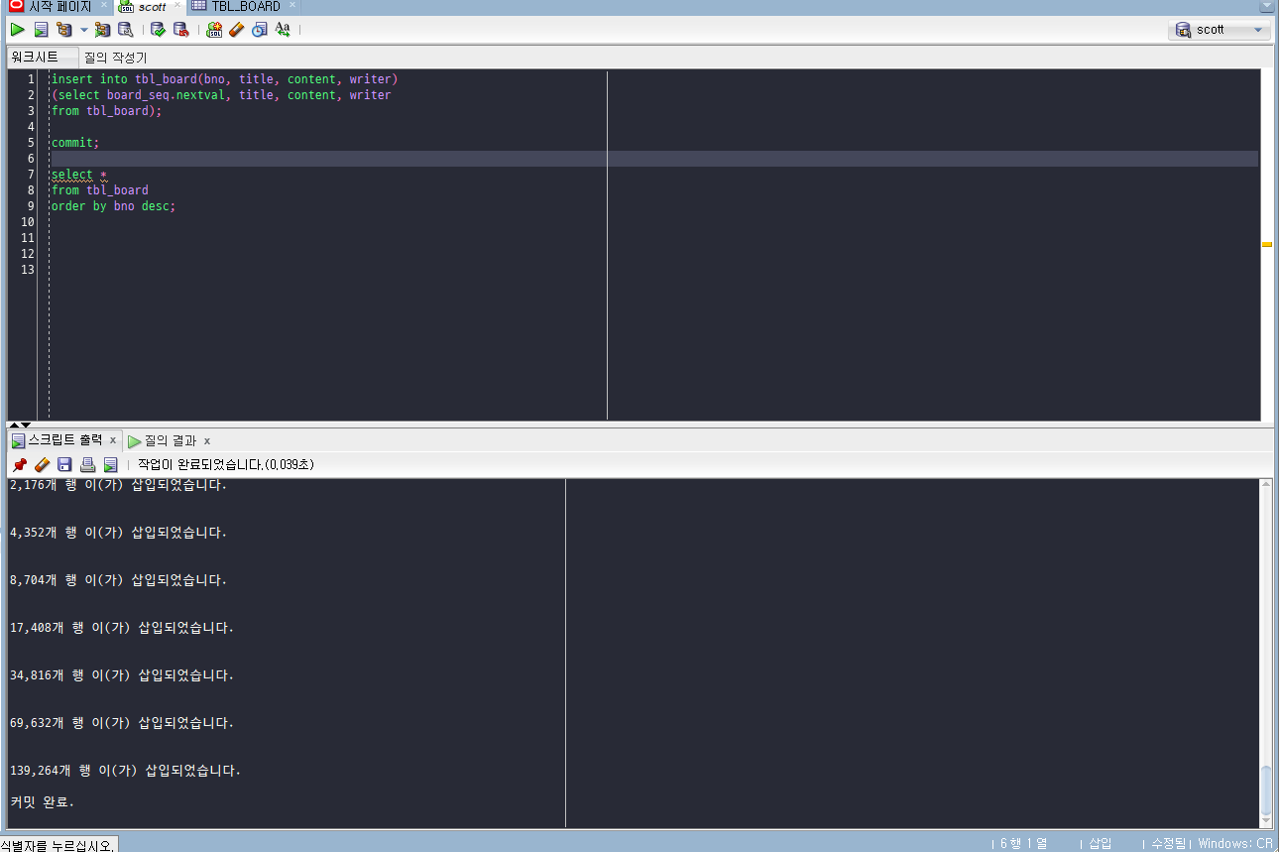Click the 'select *' line in editor

[x=79, y=175]
